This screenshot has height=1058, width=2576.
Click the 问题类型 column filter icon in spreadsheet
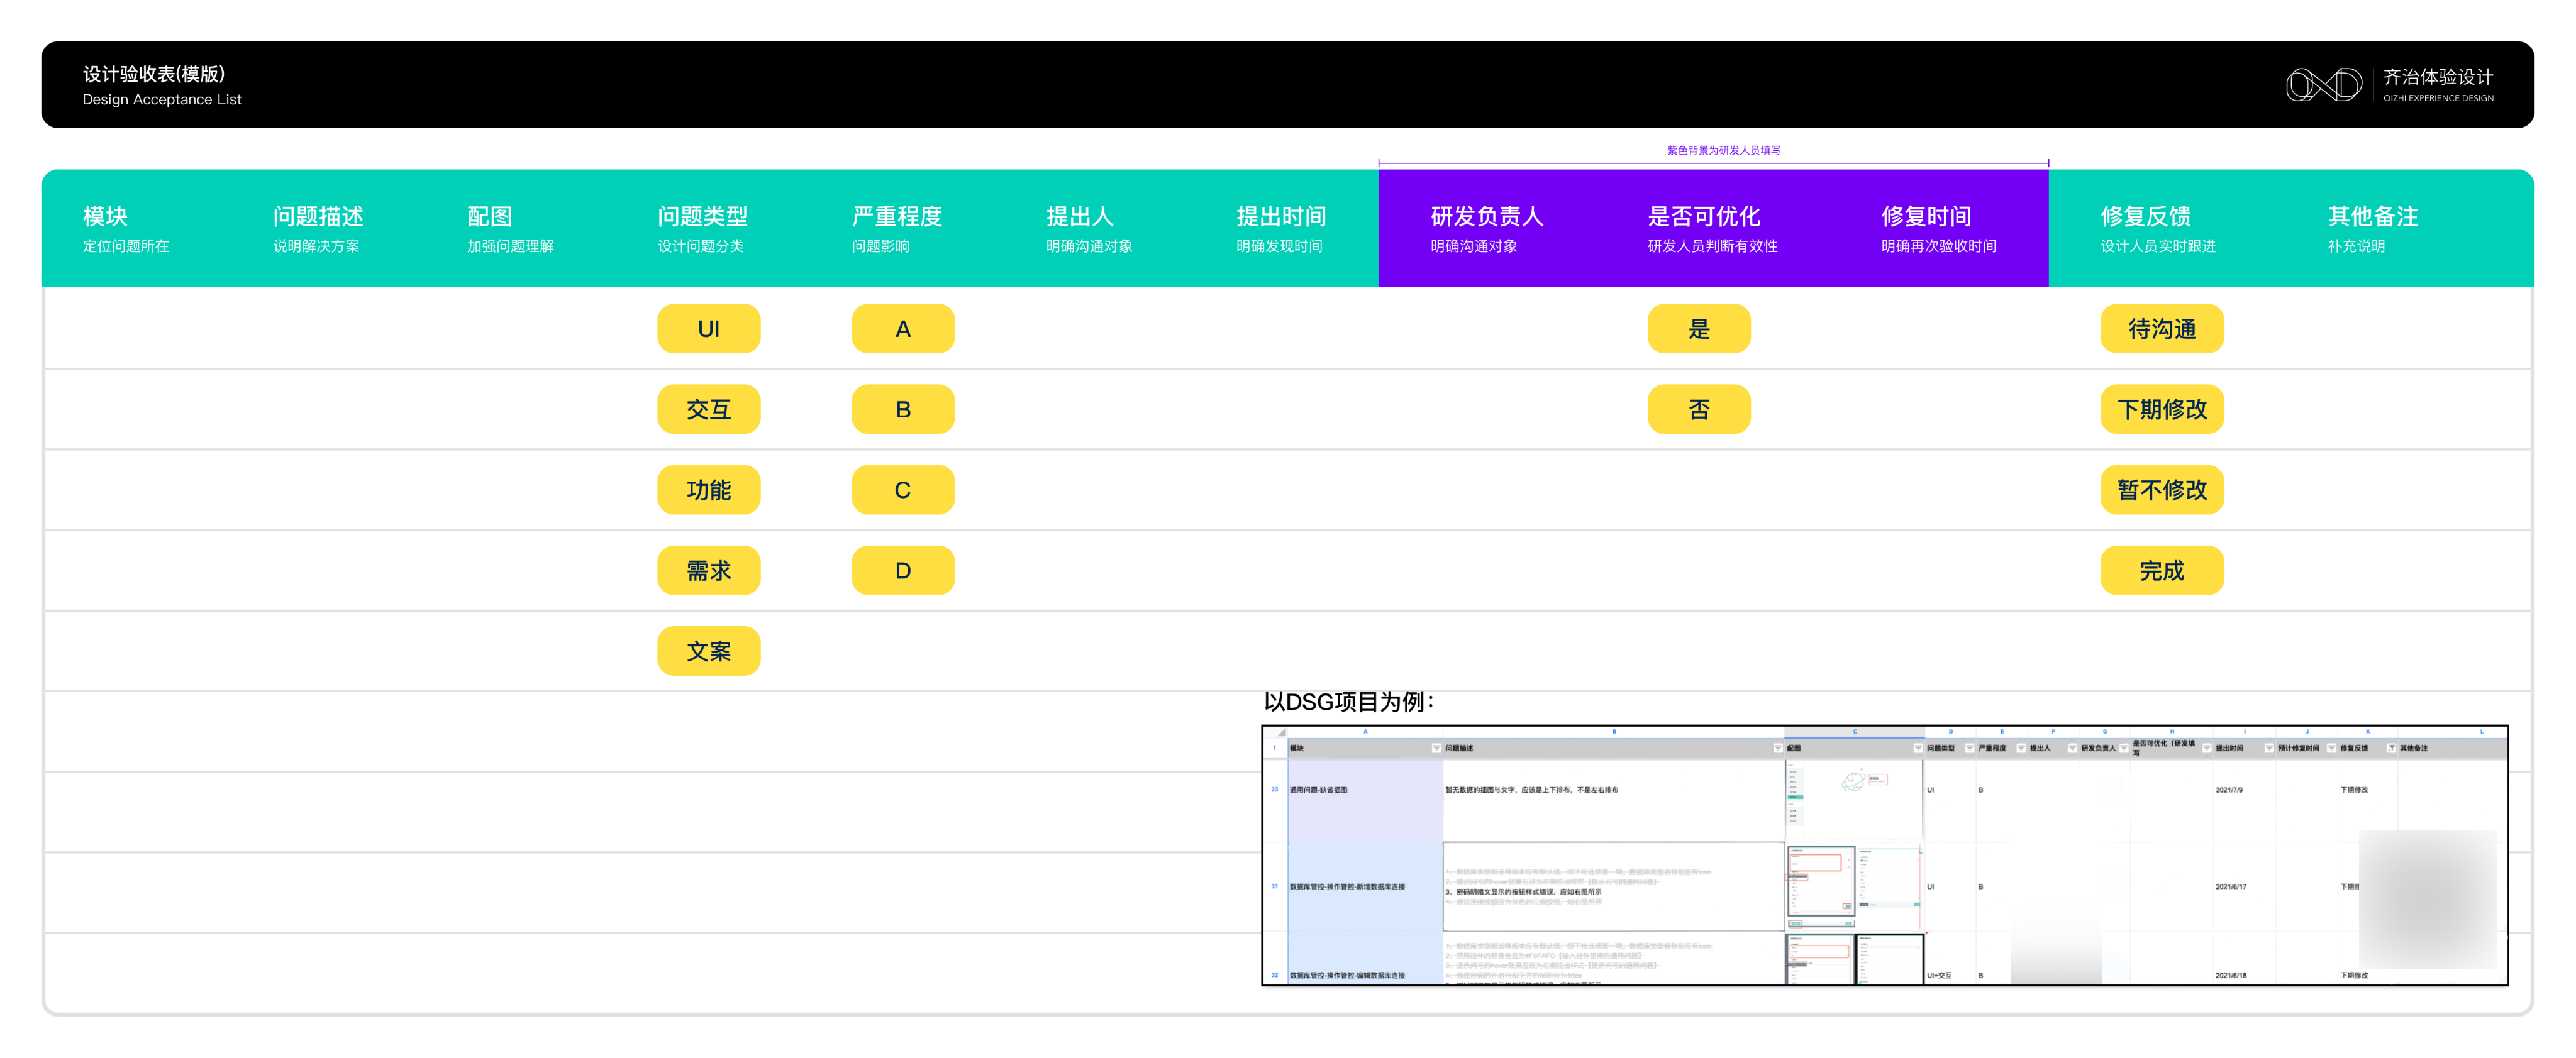(1970, 748)
